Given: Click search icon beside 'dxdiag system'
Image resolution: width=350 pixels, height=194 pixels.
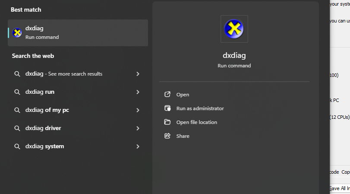Looking at the screenshot, I should tap(17, 146).
